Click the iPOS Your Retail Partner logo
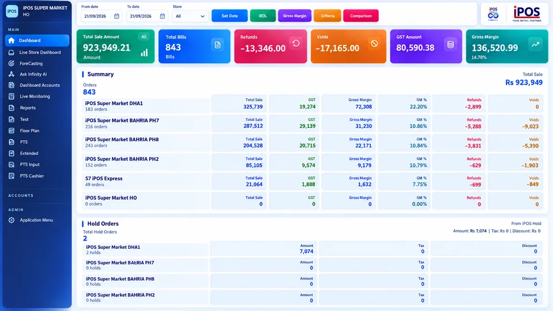Image resolution: width=553 pixels, height=311 pixels. click(527, 14)
